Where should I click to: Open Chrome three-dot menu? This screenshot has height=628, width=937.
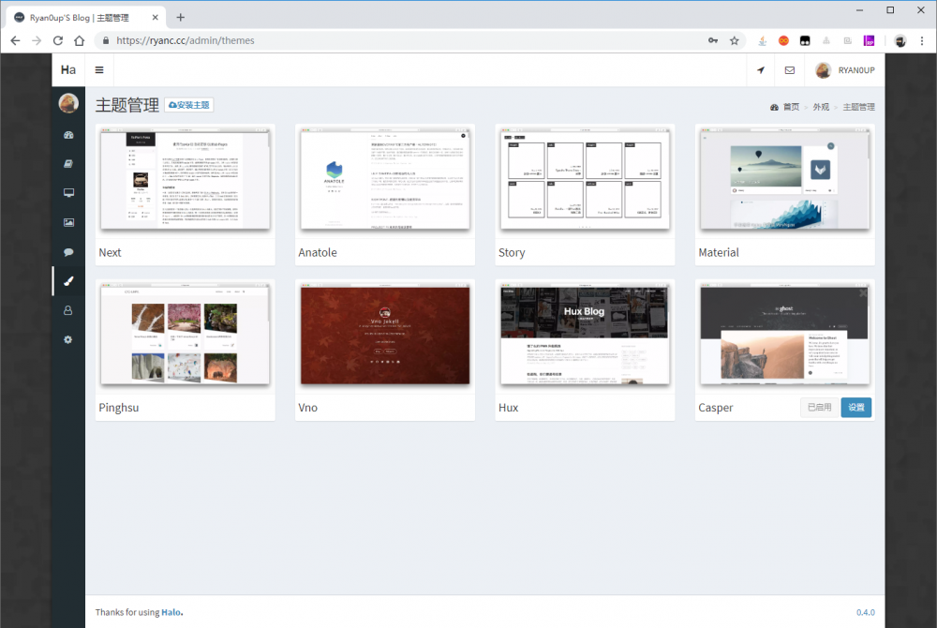pyautogui.click(x=922, y=40)
